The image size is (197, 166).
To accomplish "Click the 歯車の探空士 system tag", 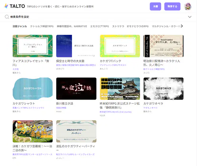I will click(x=76, y=65).
